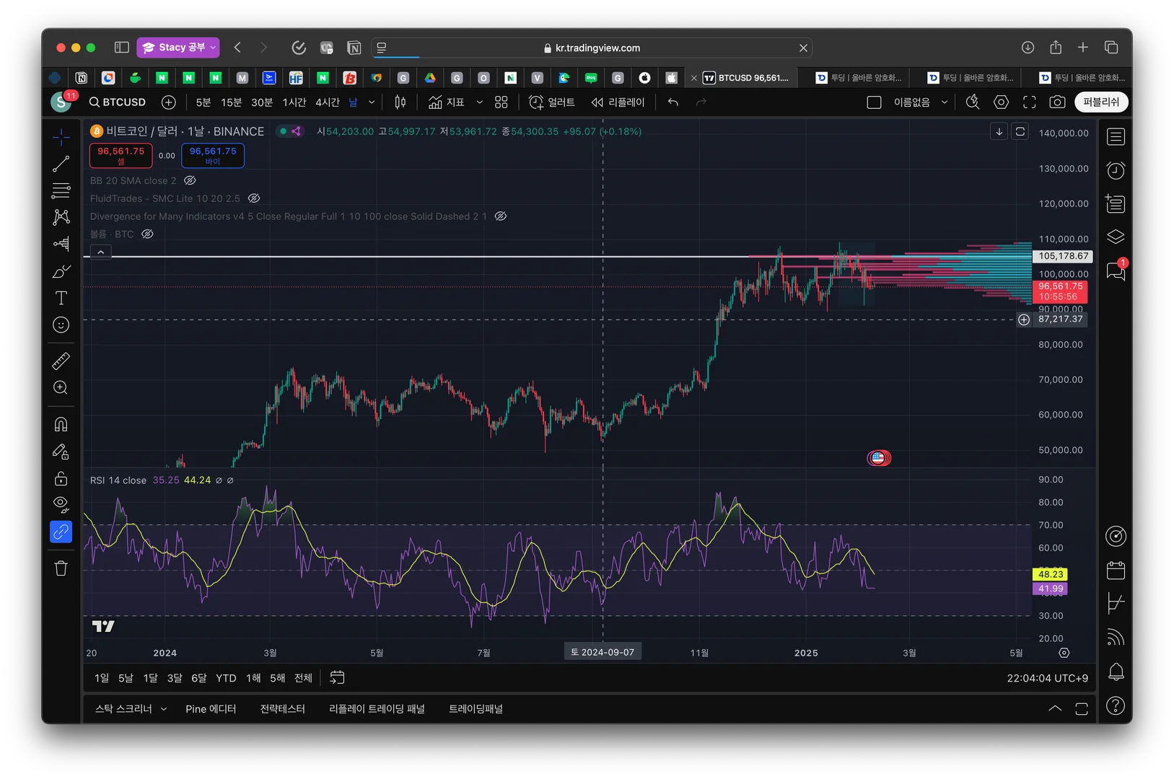Click the 퍼블리쉬 publish button

pos(1100,102)
